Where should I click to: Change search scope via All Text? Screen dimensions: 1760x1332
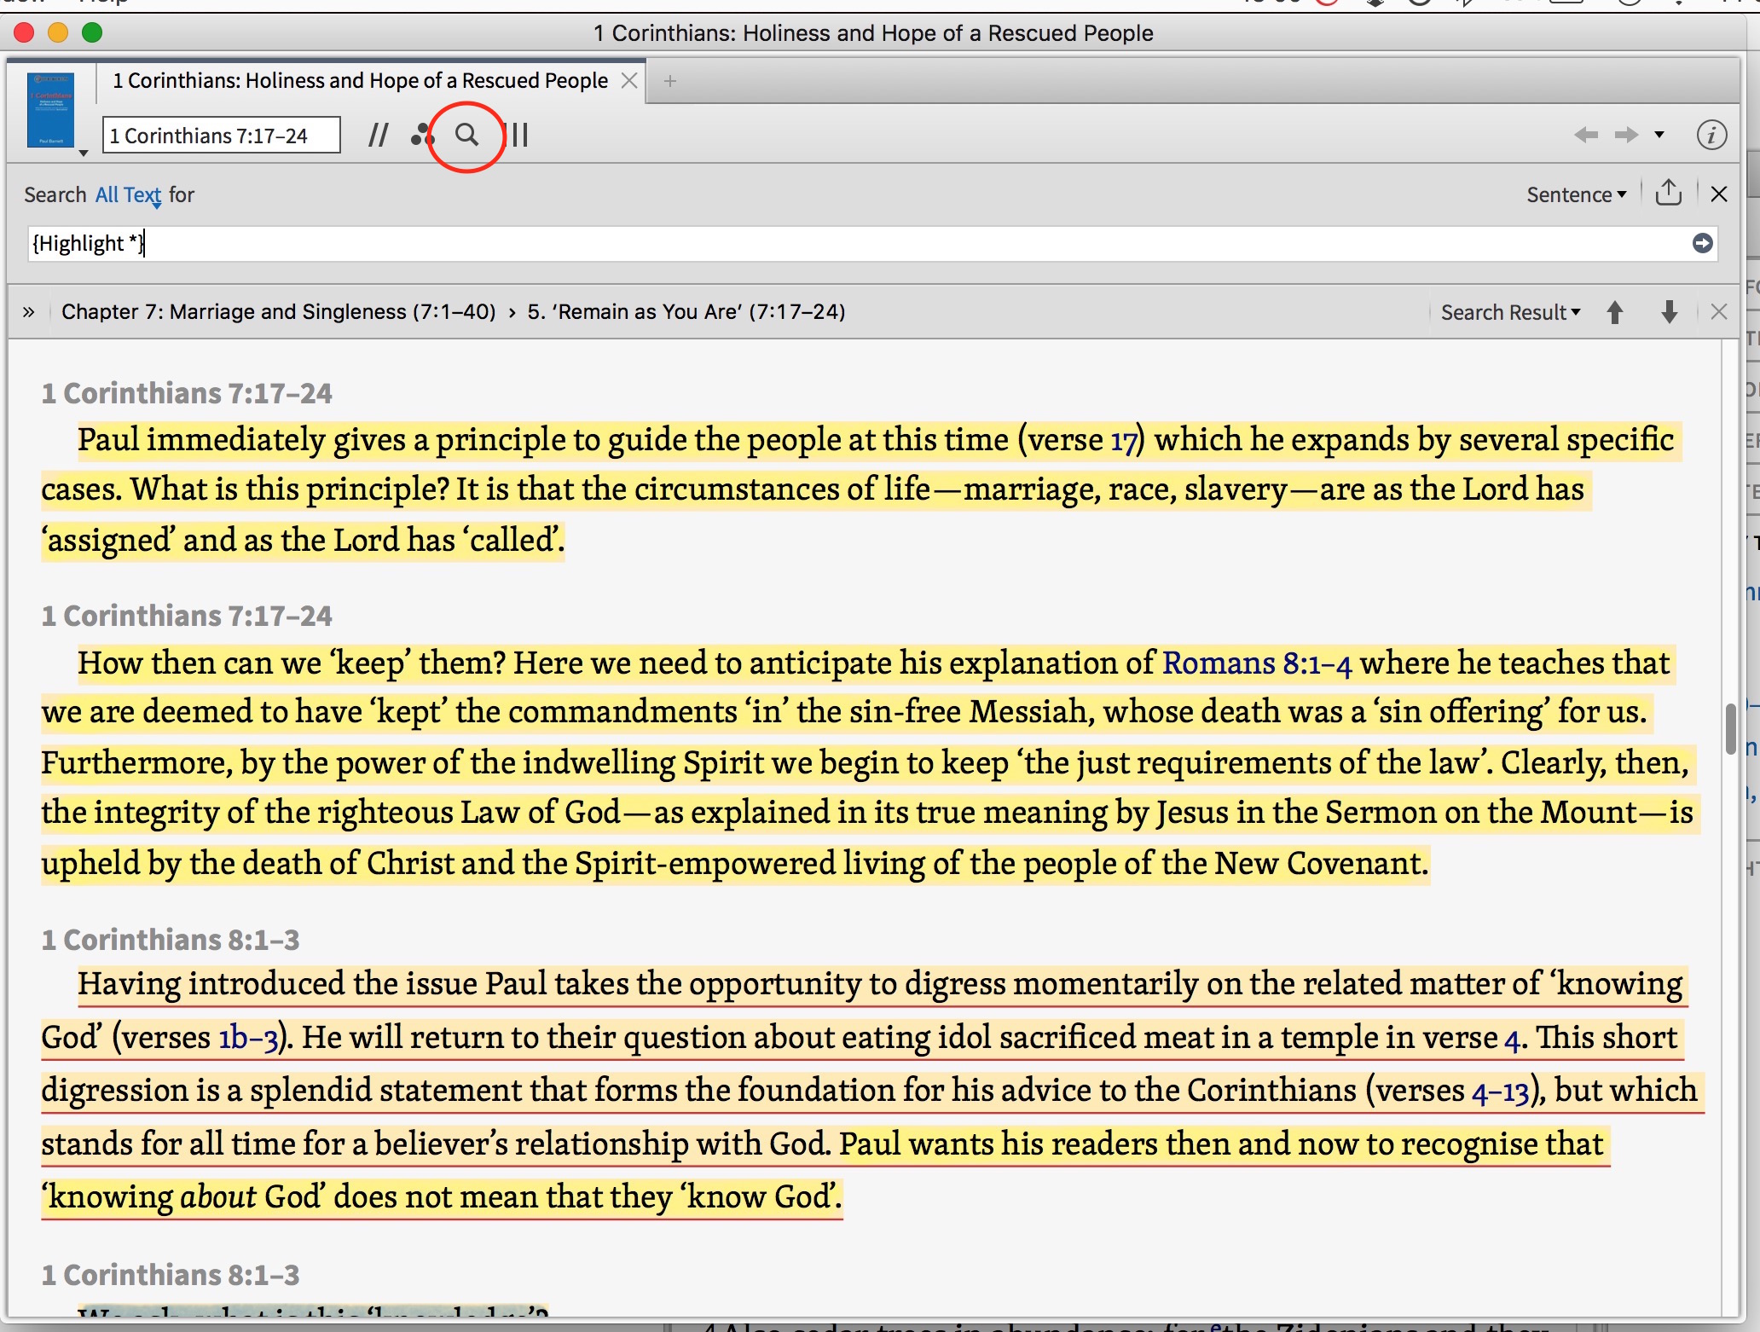click(128, 195)
